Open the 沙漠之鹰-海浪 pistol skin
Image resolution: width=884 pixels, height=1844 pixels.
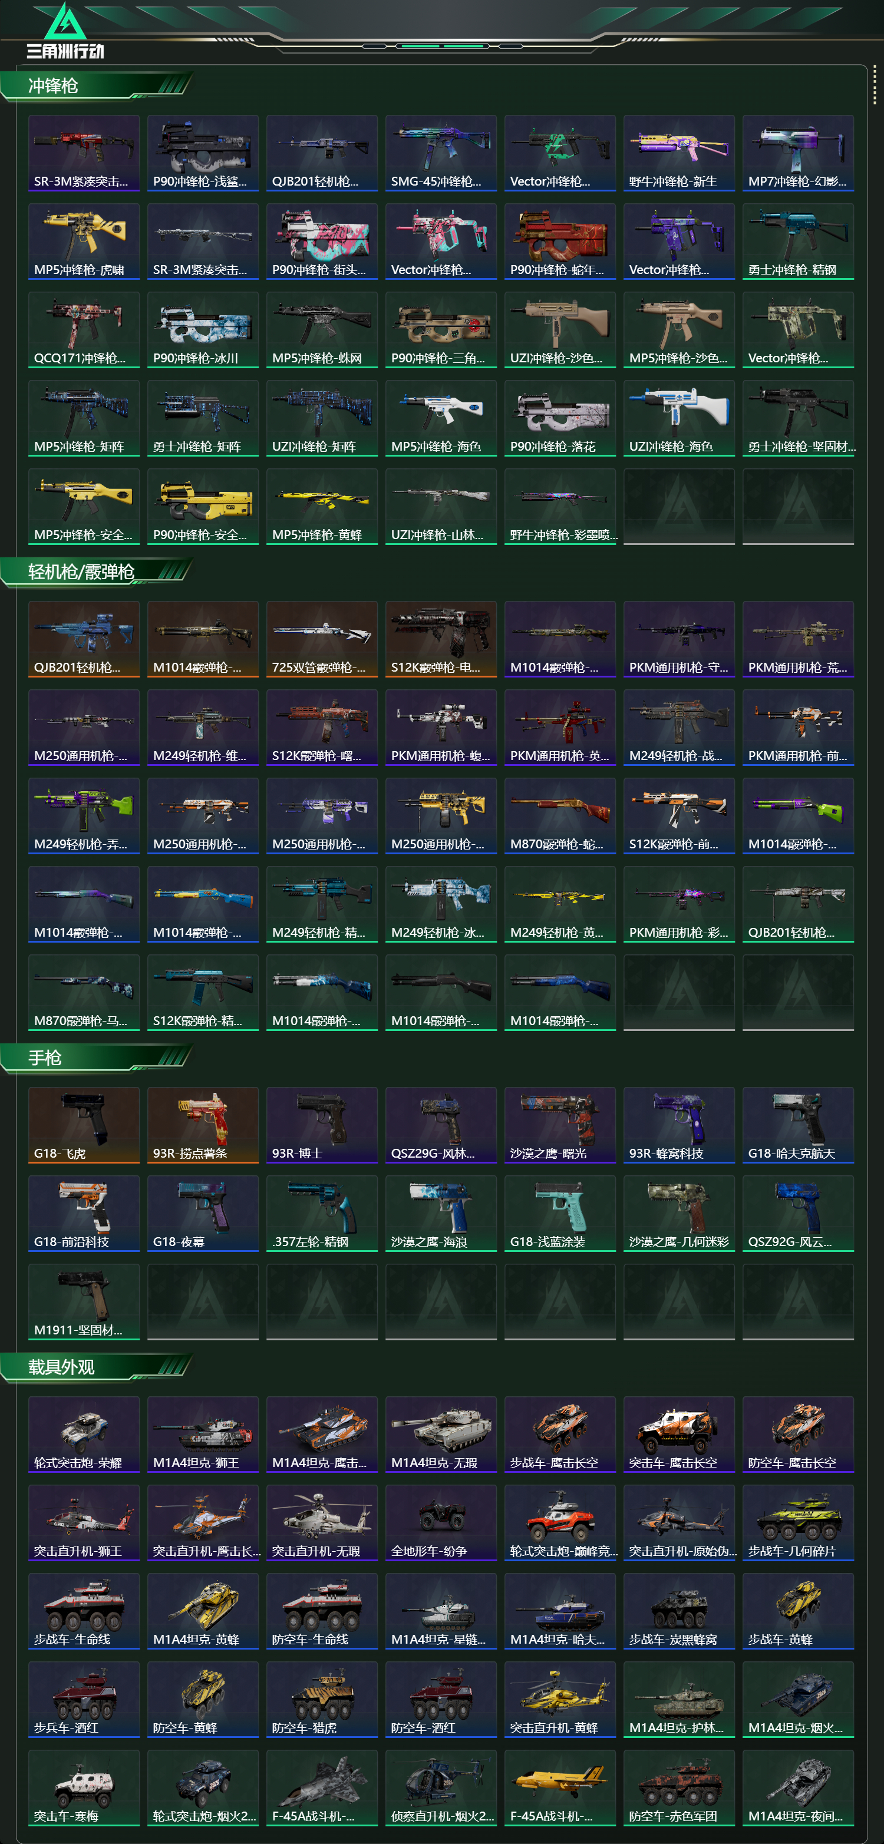(x=440, y=1214)
